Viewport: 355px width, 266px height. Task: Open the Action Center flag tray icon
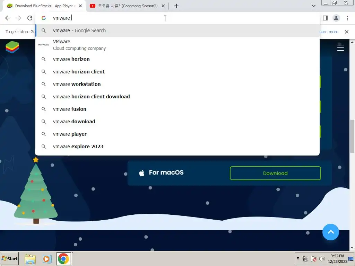(x=313, y=259)
